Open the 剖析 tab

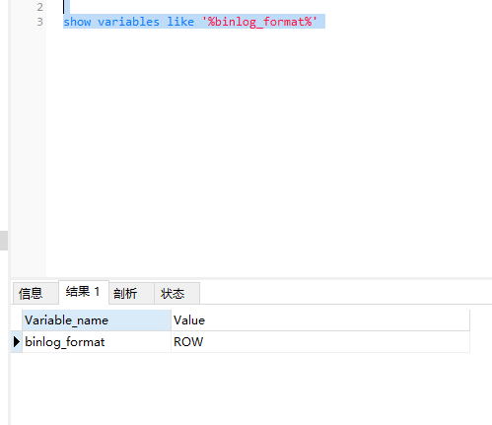point(131,293)
